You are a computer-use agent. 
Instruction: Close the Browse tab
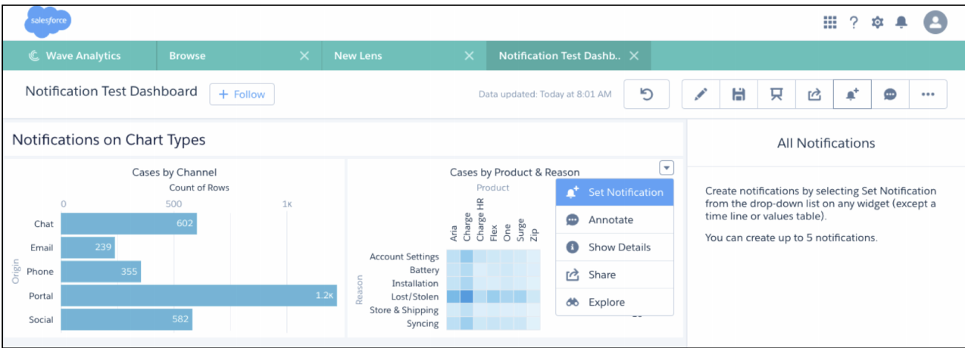coord(304,56)
